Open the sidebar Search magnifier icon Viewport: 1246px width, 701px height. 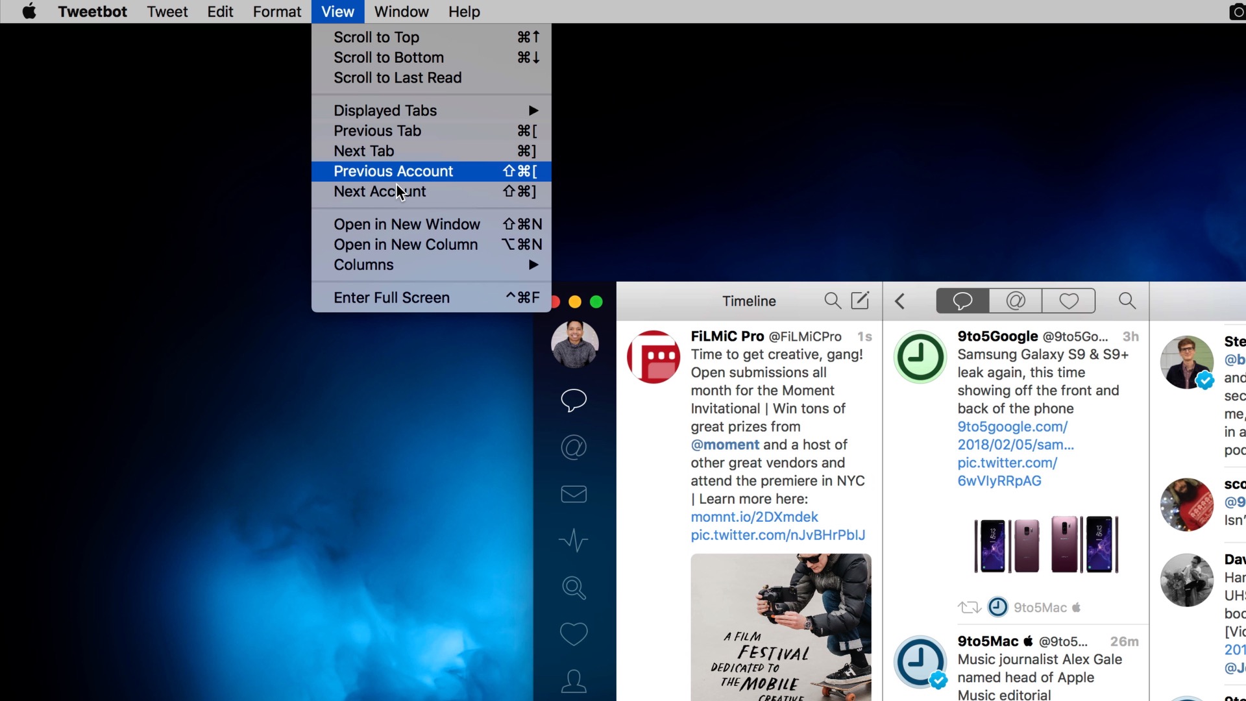574,587
